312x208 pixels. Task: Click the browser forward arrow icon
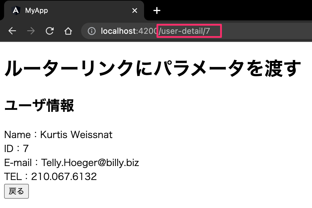pyautogui.click(x=31, y=31)
